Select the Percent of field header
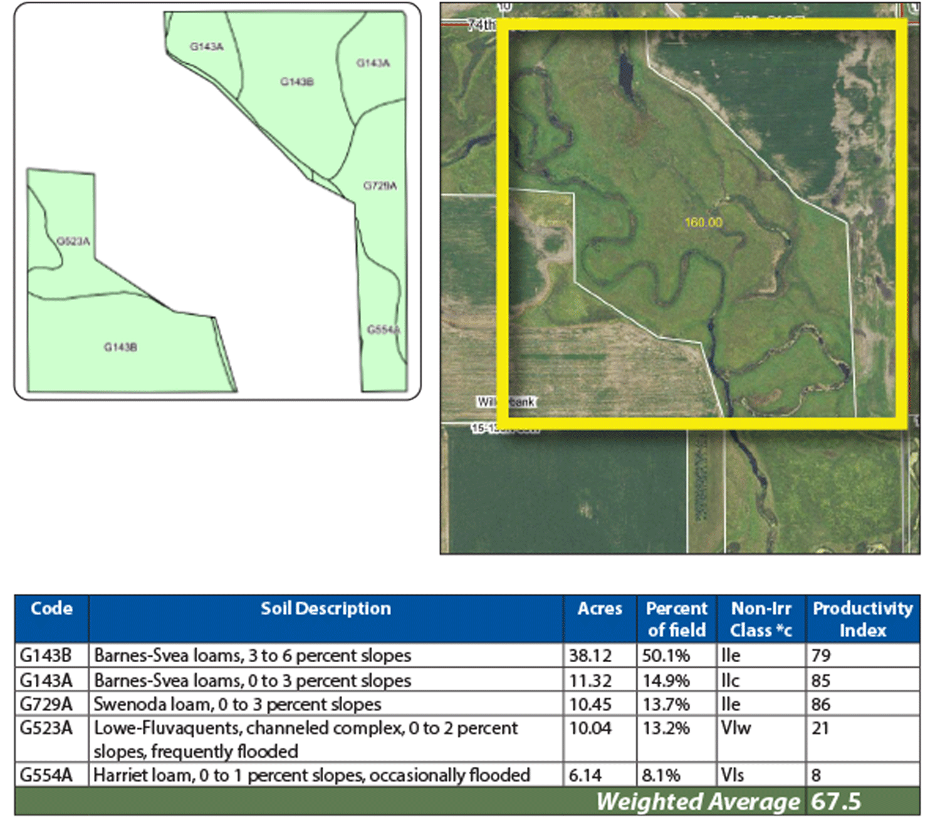The height and width of the screenshot is (824, 940). point(676,619)
